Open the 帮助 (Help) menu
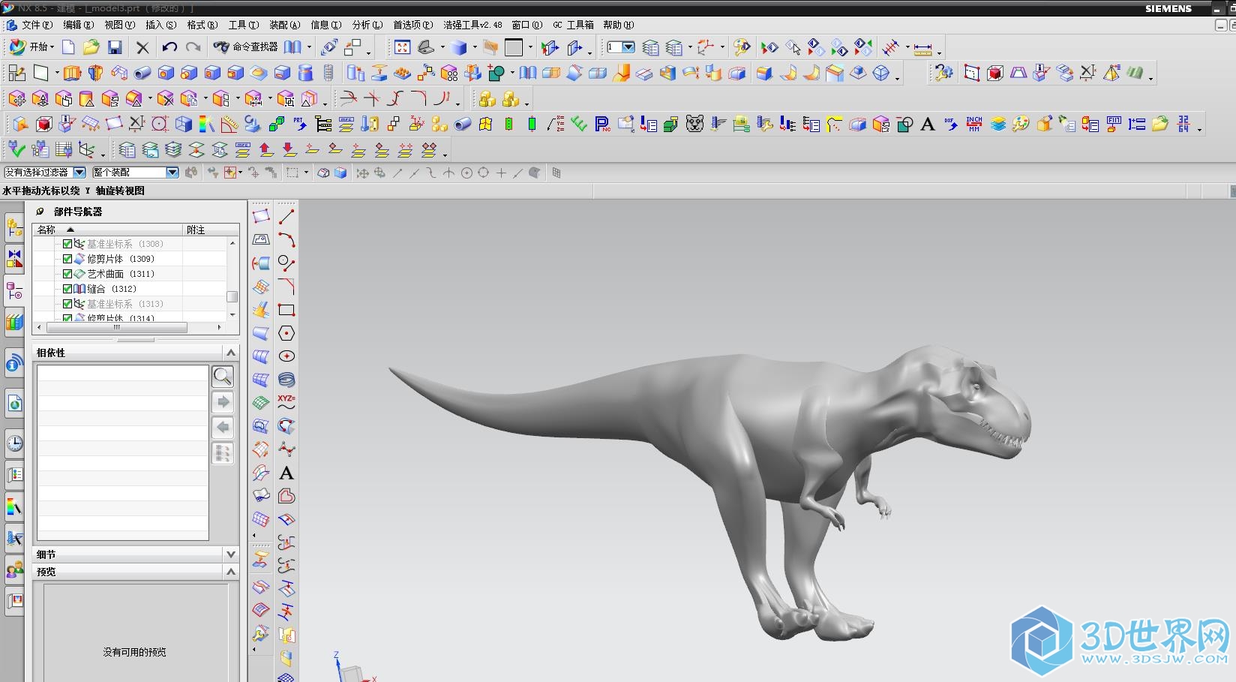 (618, 25)
